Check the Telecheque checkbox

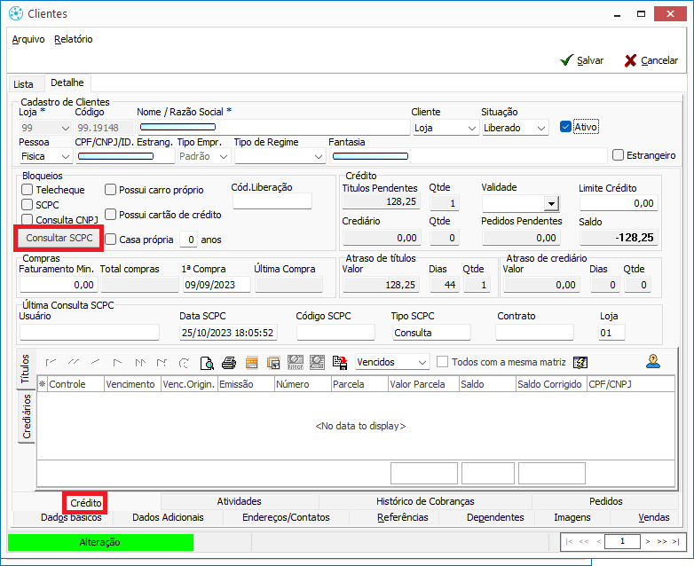[27, 189]
